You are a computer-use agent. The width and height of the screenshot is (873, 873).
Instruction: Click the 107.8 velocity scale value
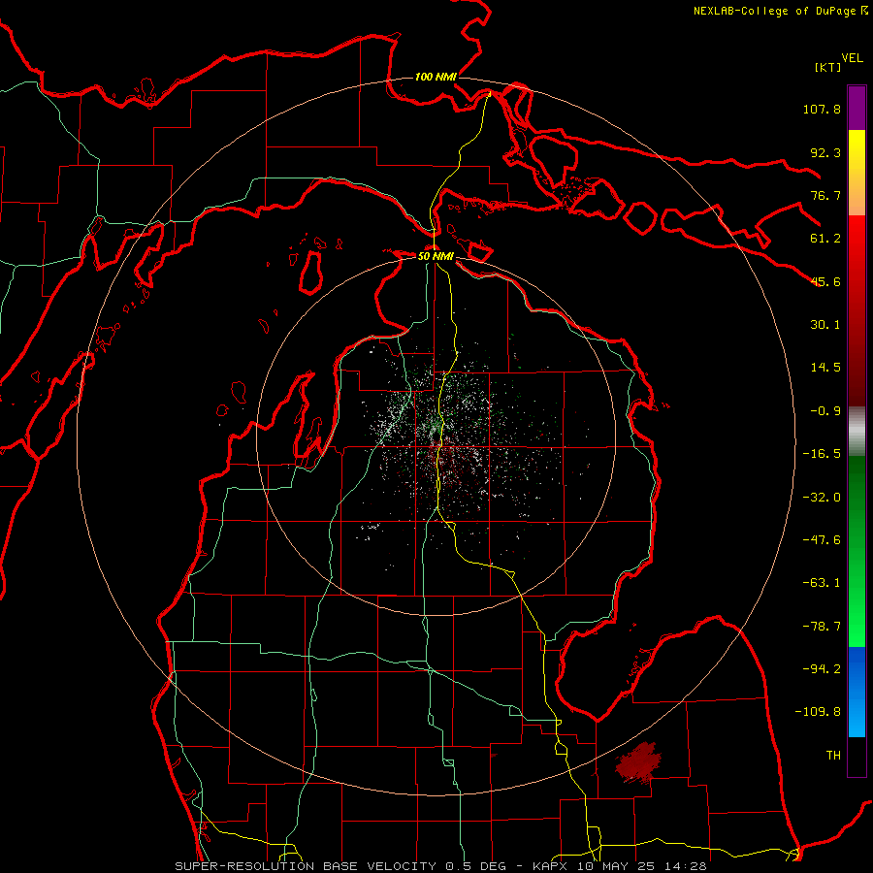tap(822, 109)
